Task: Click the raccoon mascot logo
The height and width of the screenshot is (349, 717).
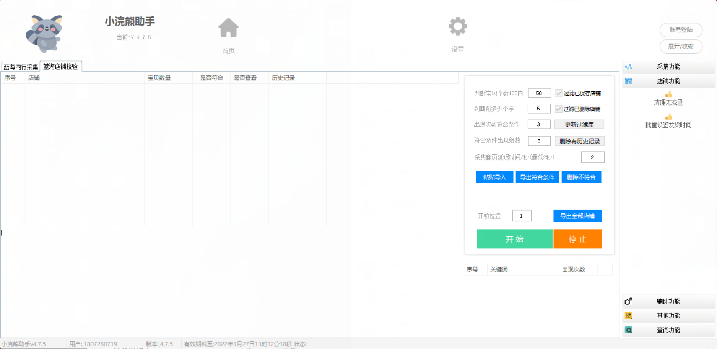Action: click(45, 34)
